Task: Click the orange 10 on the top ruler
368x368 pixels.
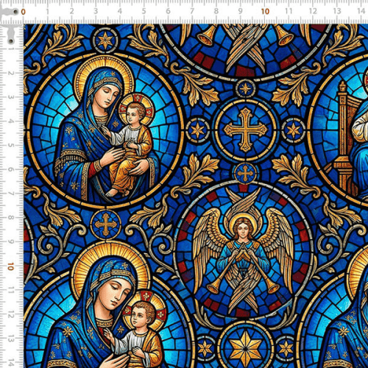Action: pyautogui.click(x=265, y=12)
